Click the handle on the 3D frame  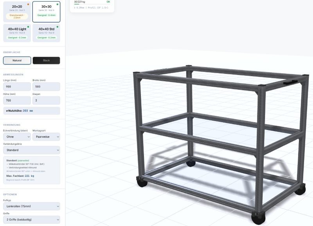coord(290,82)
